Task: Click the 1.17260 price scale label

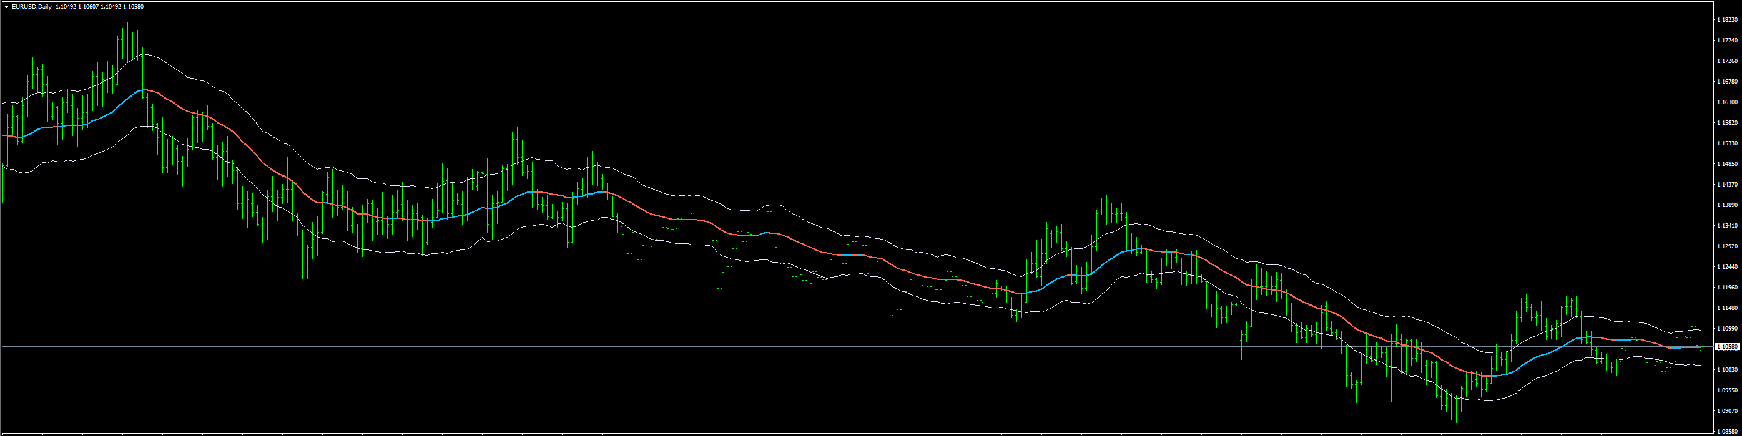Action: [1727, 61]
